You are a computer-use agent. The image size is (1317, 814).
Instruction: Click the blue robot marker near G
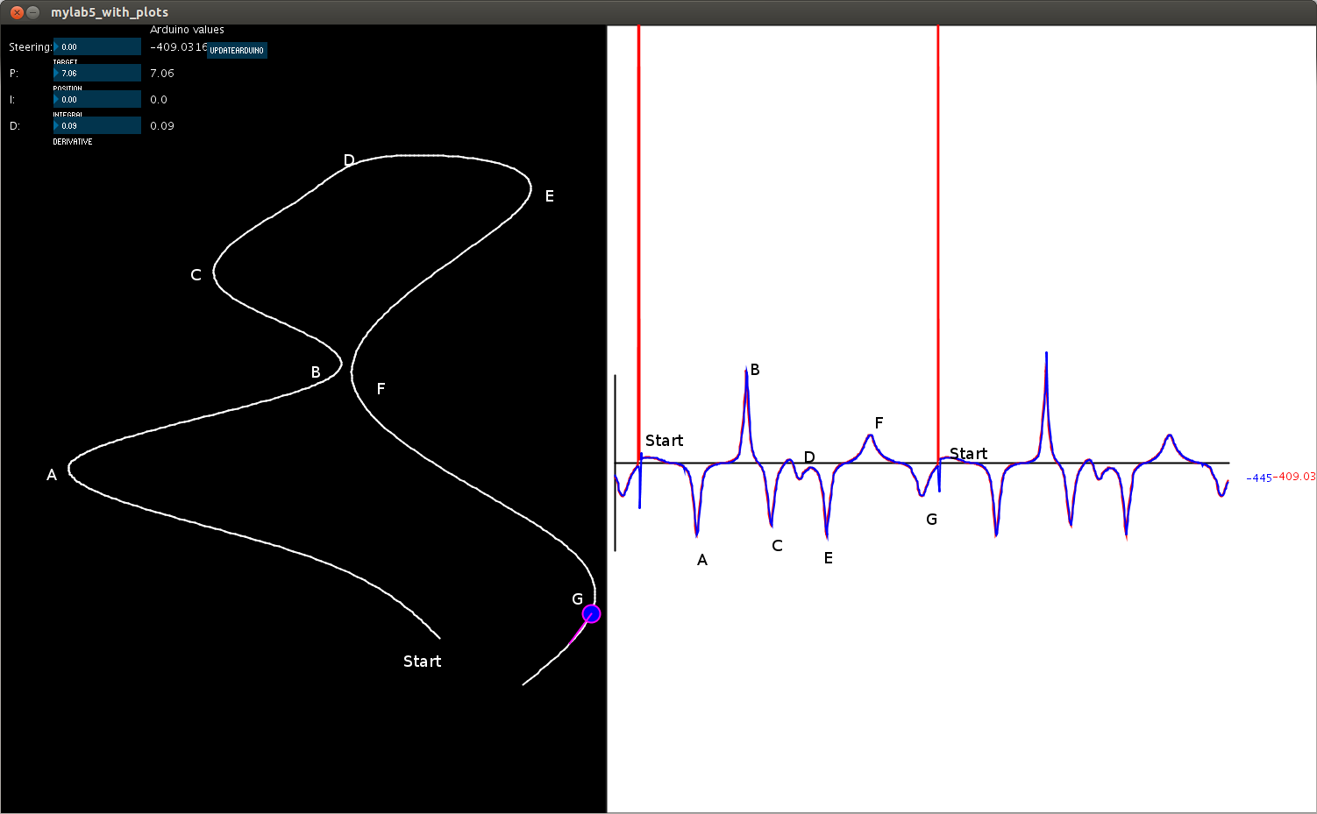[591, 614]
